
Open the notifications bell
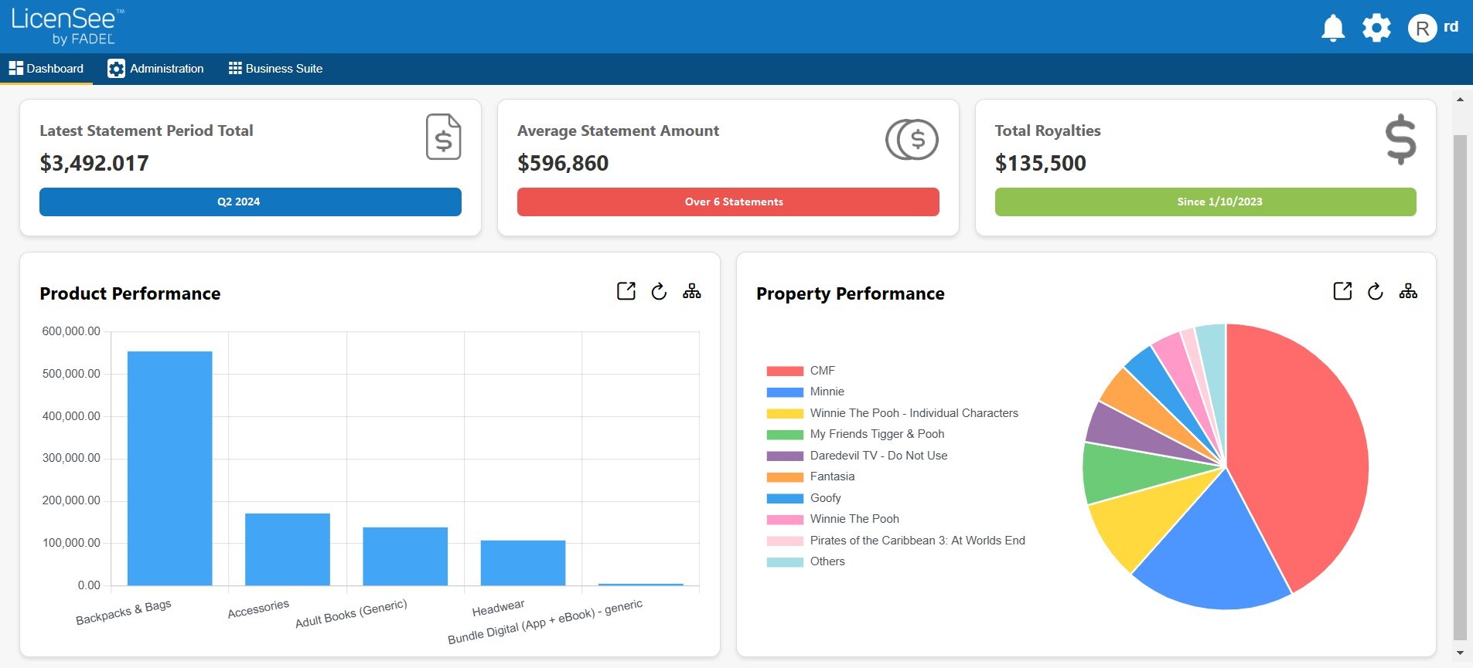pos(1333,28)
